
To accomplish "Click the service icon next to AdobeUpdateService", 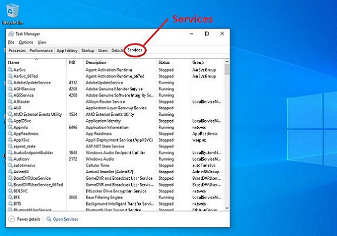I will tap(10, 83).
